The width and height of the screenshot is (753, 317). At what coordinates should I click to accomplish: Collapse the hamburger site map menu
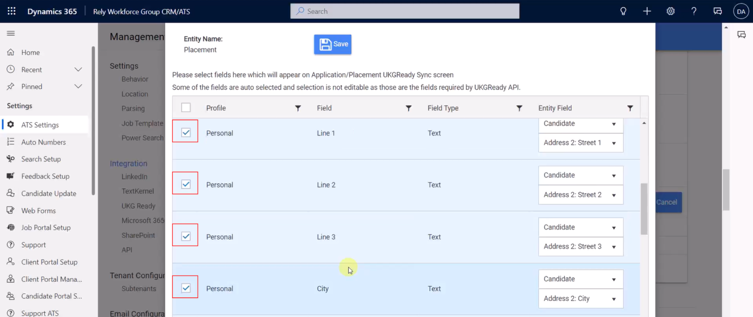point(11,33)
